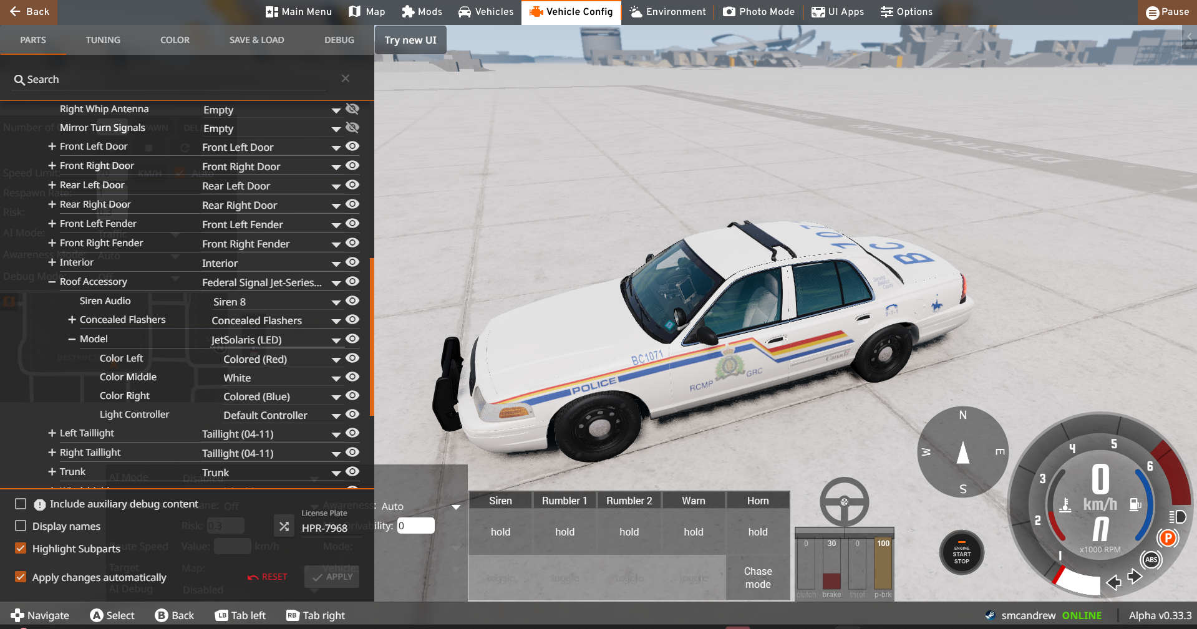Hide the Trunk part

(352, 471)
